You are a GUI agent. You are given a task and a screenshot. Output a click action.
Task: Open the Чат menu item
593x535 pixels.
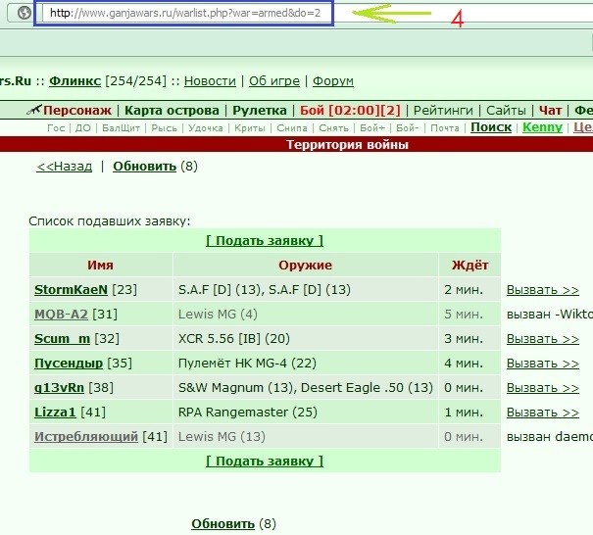pyautogui.click(x=550, y=111)
